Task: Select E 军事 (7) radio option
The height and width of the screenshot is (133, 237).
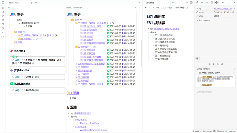Action: click(25, 60)
